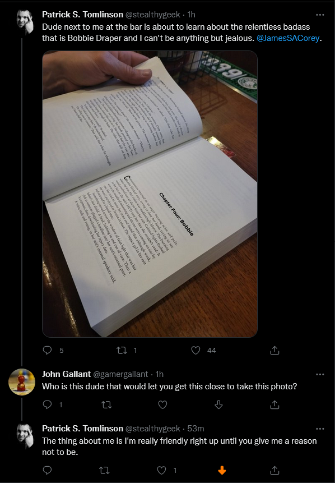The image size is (335, 483).
Task: Share the main tweet with the book photo
Action: [x=274, y=350]
